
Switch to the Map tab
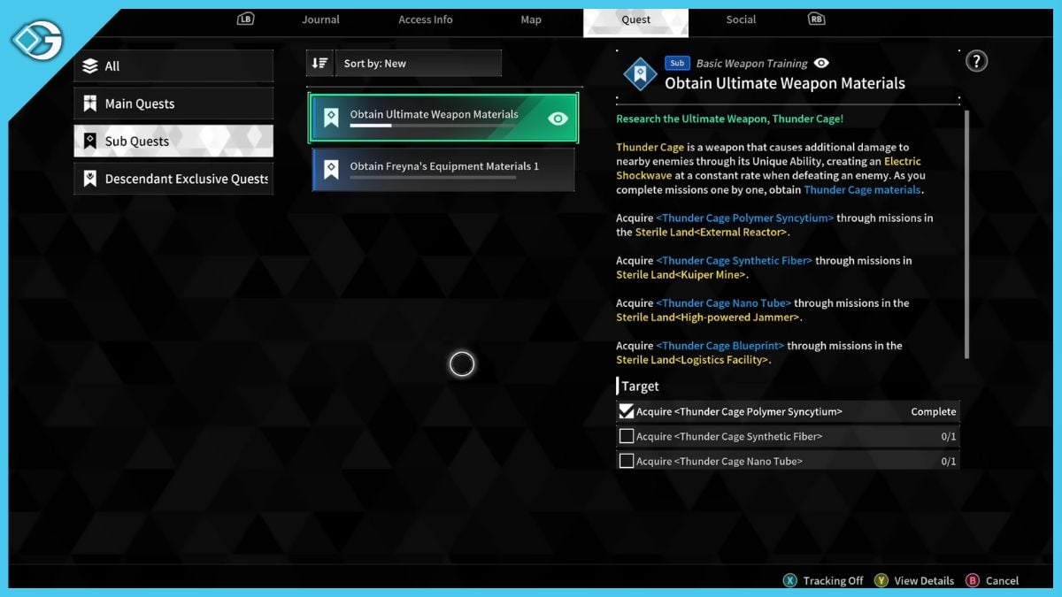click(531, 19)
